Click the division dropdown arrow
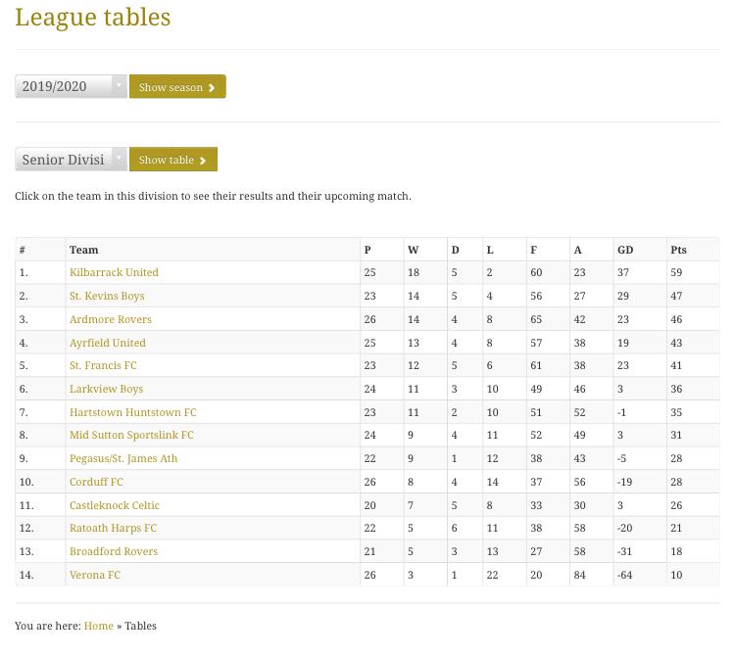 119,159
